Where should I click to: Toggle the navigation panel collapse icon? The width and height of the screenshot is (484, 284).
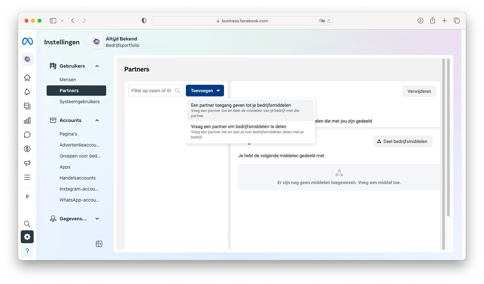[x=99, y=244]
